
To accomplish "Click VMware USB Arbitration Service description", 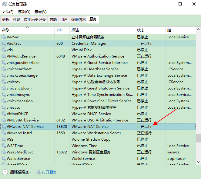I will click(x=100, y=120).
